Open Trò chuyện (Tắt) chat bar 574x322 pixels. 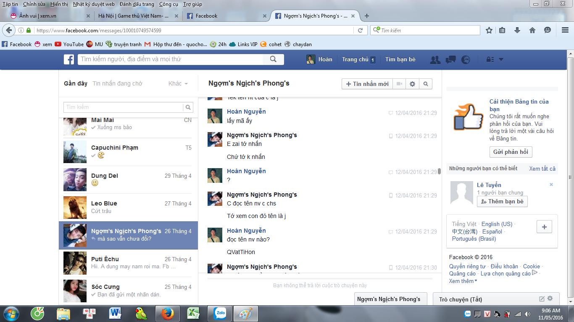(x=496, y=299)
